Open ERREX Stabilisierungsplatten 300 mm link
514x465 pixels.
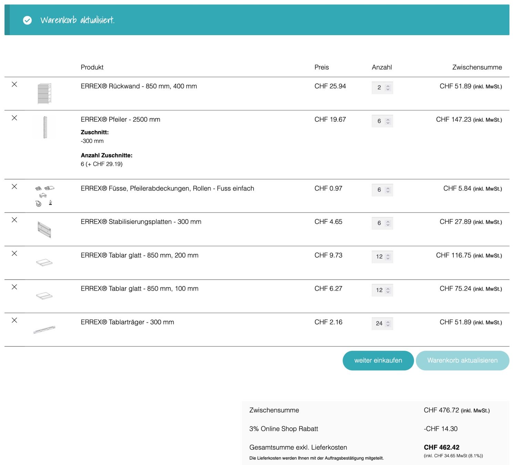click(x=141, y=222)
